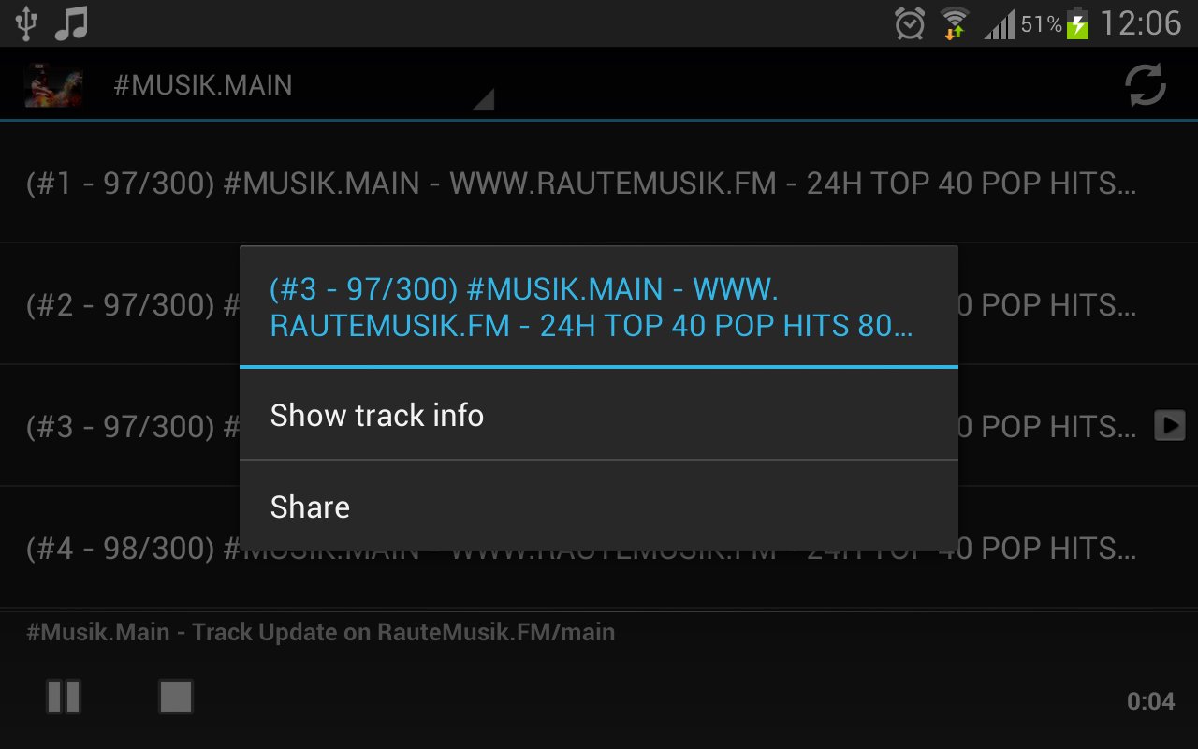Image resolution: width=1198 pixels, height=749 pixels.
Task: Open the music note notification icon
Action: click(x=71, y=23)
